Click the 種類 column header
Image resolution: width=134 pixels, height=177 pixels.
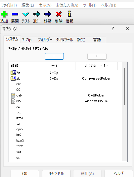point(21,66)
